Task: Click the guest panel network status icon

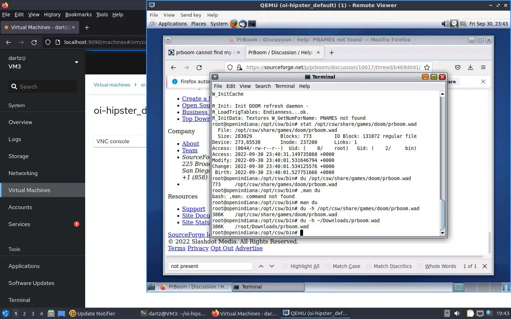Action: pos(463,24)
